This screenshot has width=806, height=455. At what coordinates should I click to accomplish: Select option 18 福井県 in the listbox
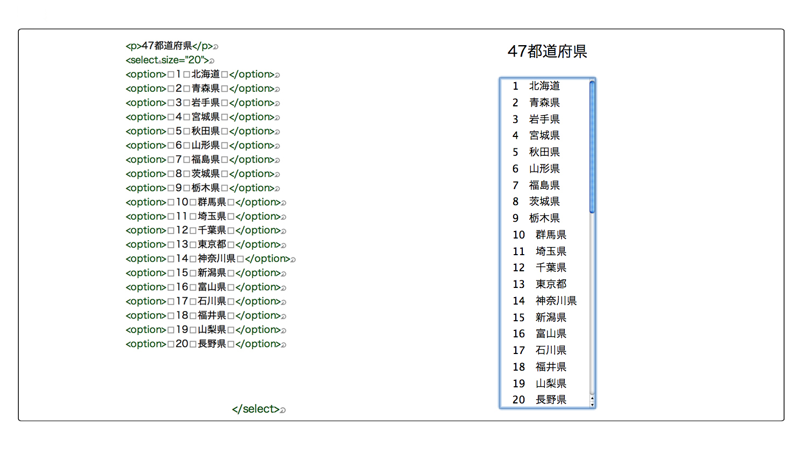point(544,367)
